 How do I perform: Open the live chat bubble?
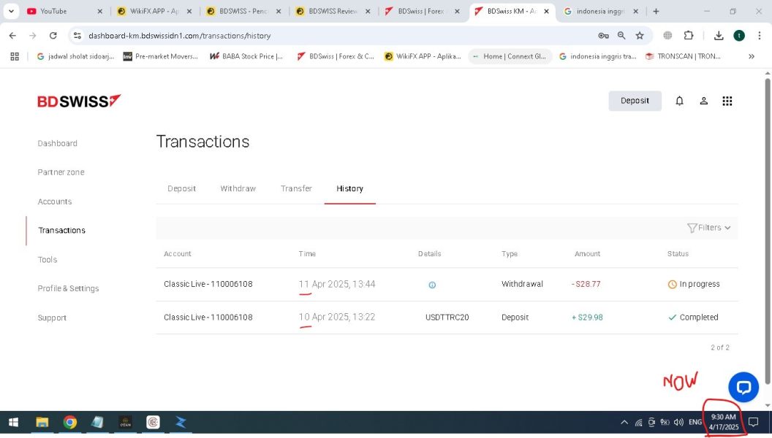[x=743, y=387]
